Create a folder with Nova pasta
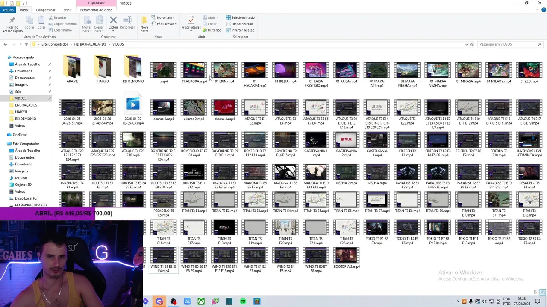The height and width of the screenshot is (307, 547). click(144, 25)
